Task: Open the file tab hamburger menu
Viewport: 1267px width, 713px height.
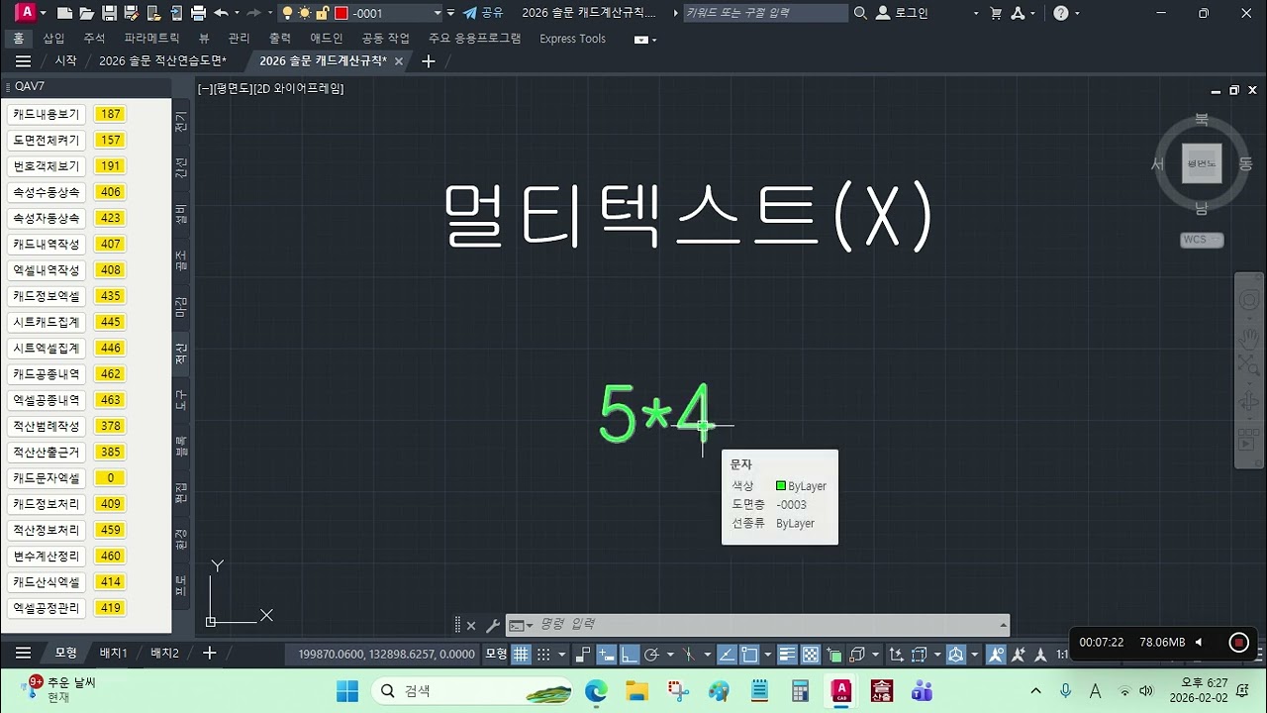Action: tap(23, 61)
